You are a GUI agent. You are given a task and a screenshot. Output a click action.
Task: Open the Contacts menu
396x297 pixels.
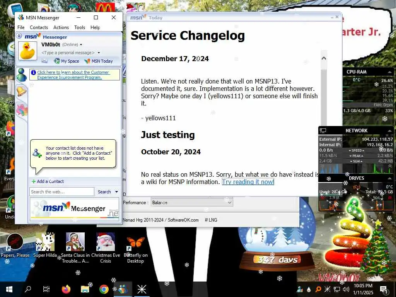tap(39, 27)
